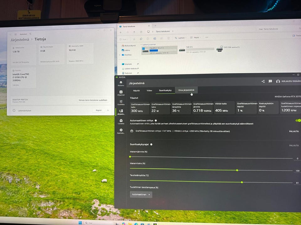
Task: Click Hae search field in File Explorer
Action: pyautogui.click(x=278, y=29)
